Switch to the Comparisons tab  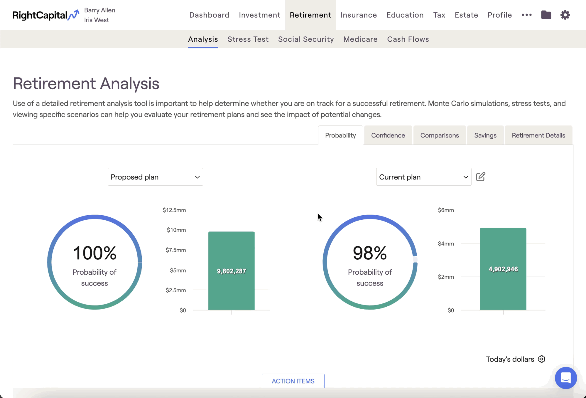coord(439,135)
